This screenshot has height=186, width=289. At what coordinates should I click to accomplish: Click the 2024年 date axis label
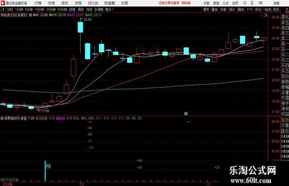[8, 184]
